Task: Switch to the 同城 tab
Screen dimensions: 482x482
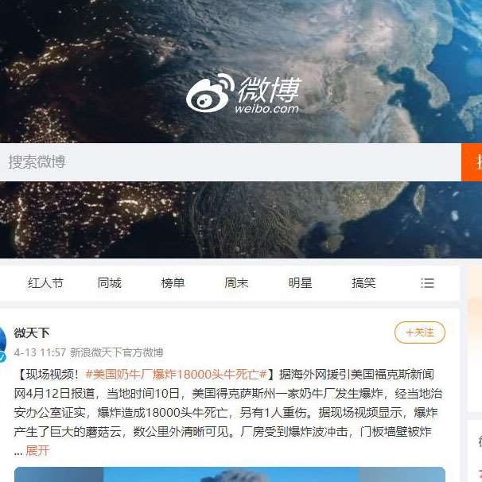Action: point(110,283)
